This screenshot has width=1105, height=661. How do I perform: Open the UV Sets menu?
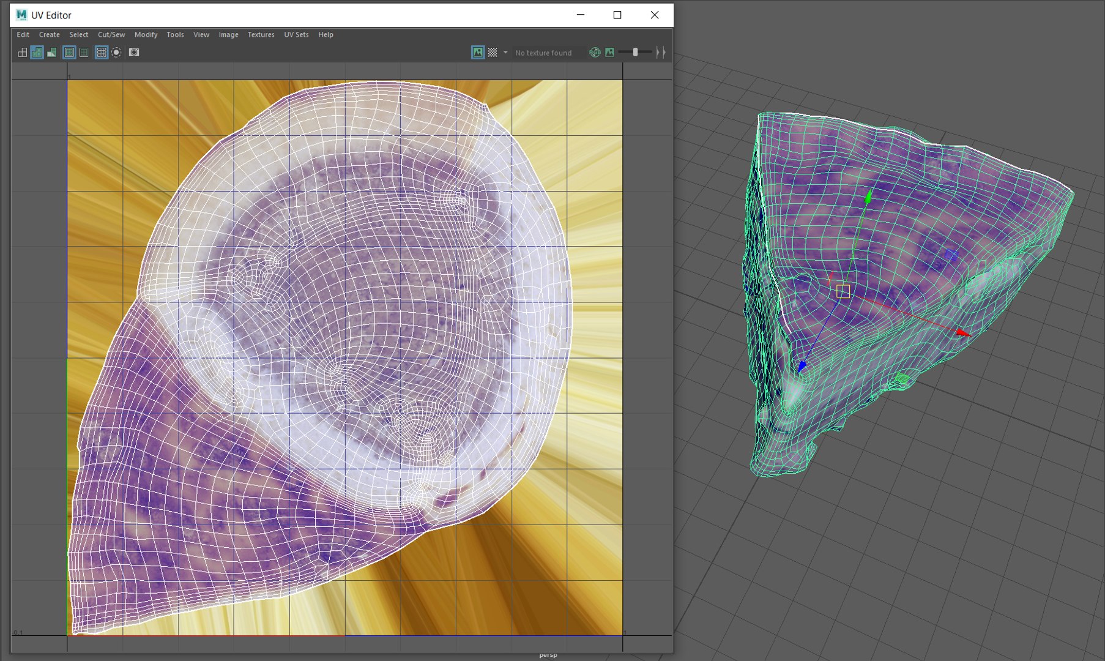point(297,35)
